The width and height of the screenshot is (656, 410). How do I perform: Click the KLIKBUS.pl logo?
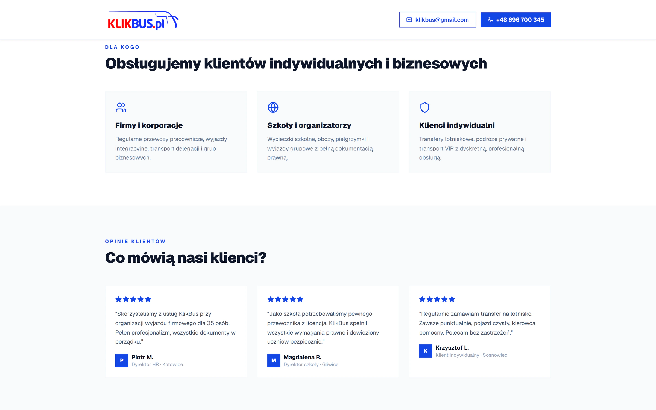pos(143,20)
